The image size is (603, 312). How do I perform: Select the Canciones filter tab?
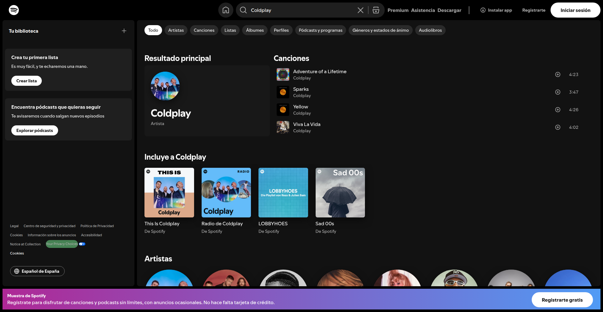tap(204, 30)
